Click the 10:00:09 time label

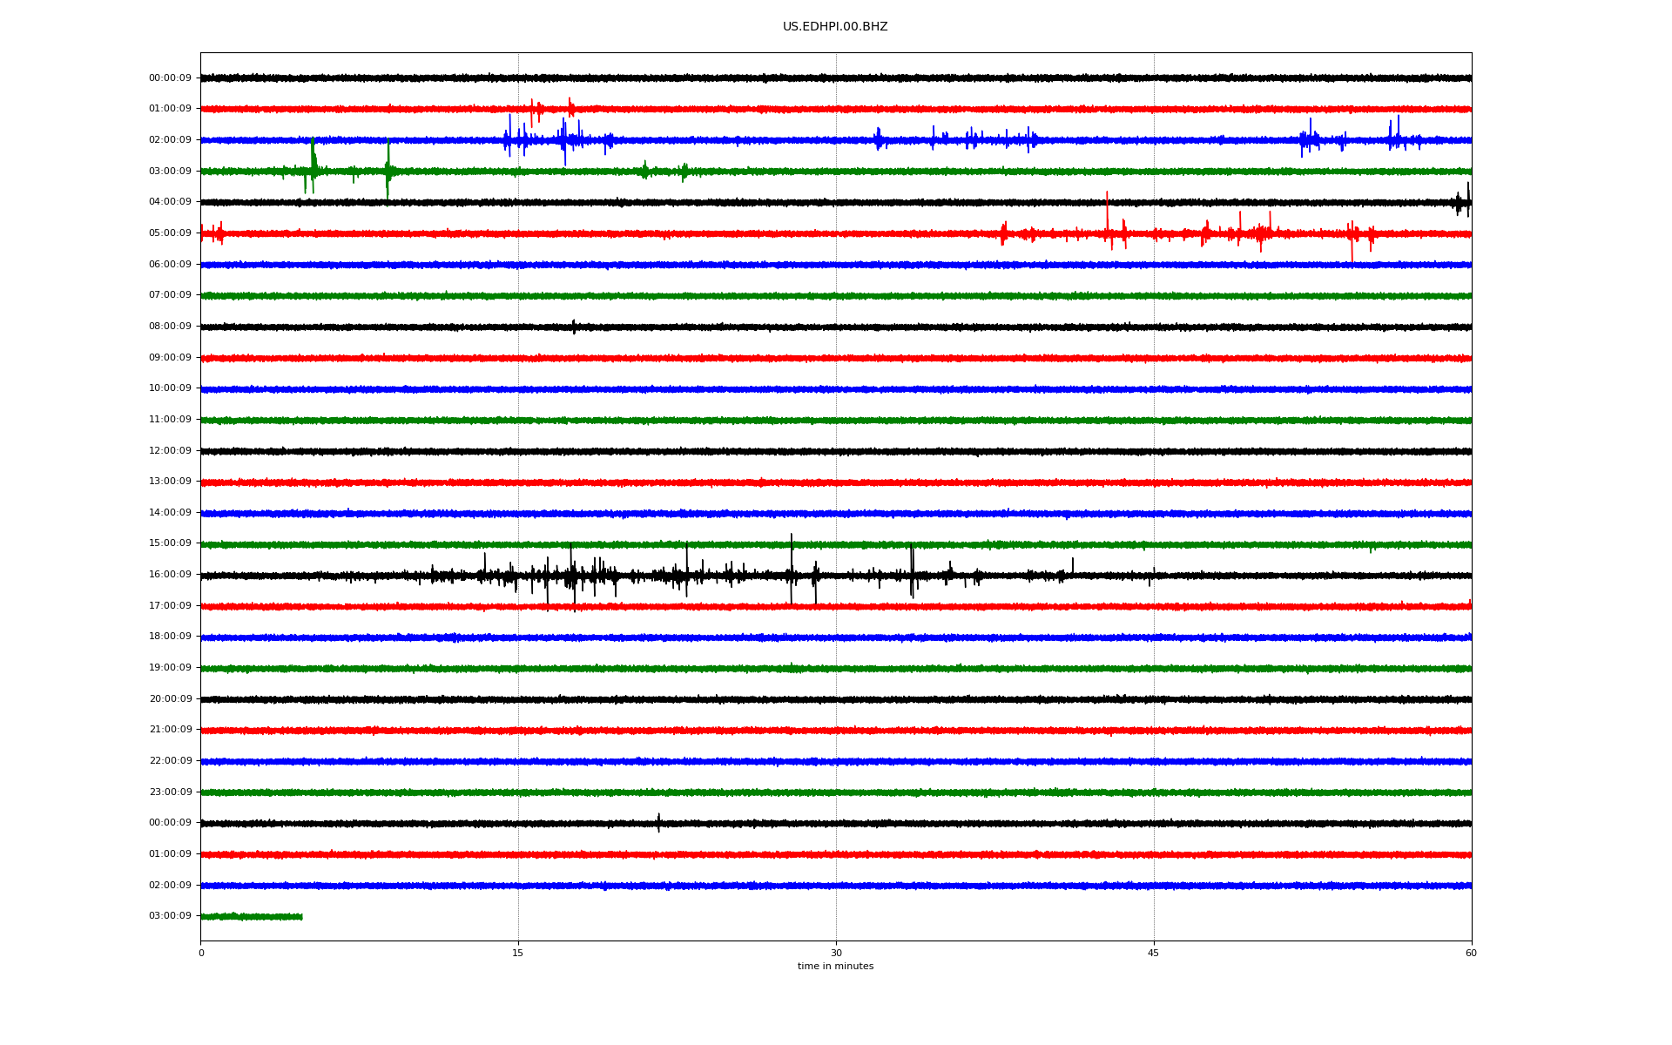click(170, 388)
